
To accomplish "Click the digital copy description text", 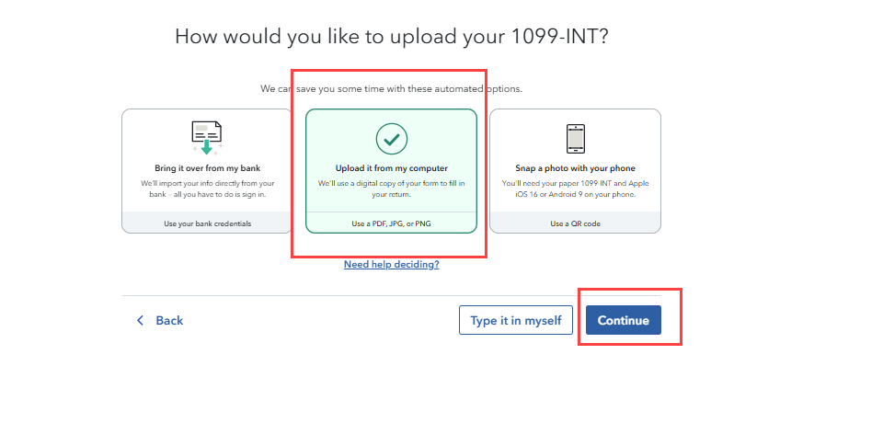I will [392, 189].
